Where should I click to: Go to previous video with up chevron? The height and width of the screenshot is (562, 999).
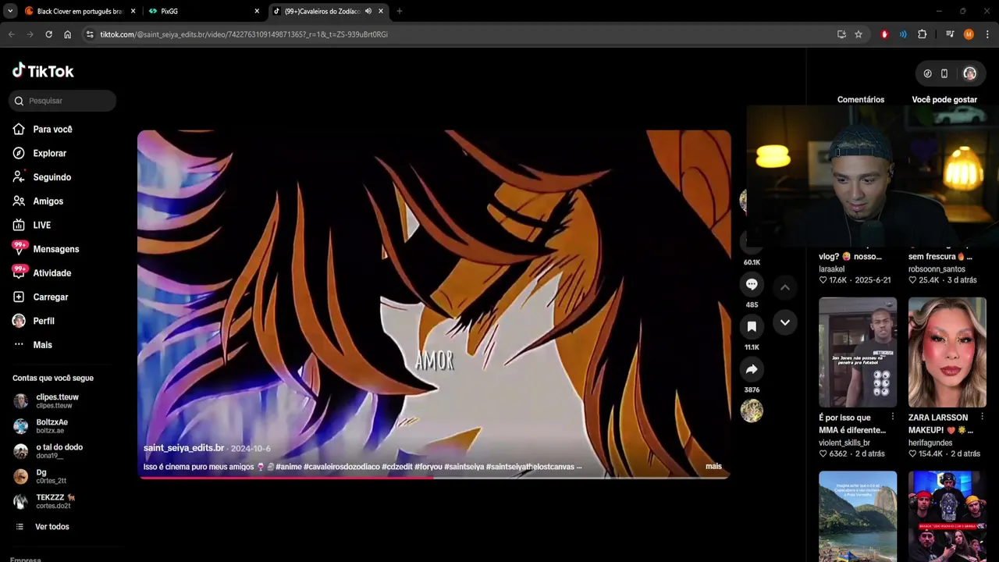(x=785, y=287)
